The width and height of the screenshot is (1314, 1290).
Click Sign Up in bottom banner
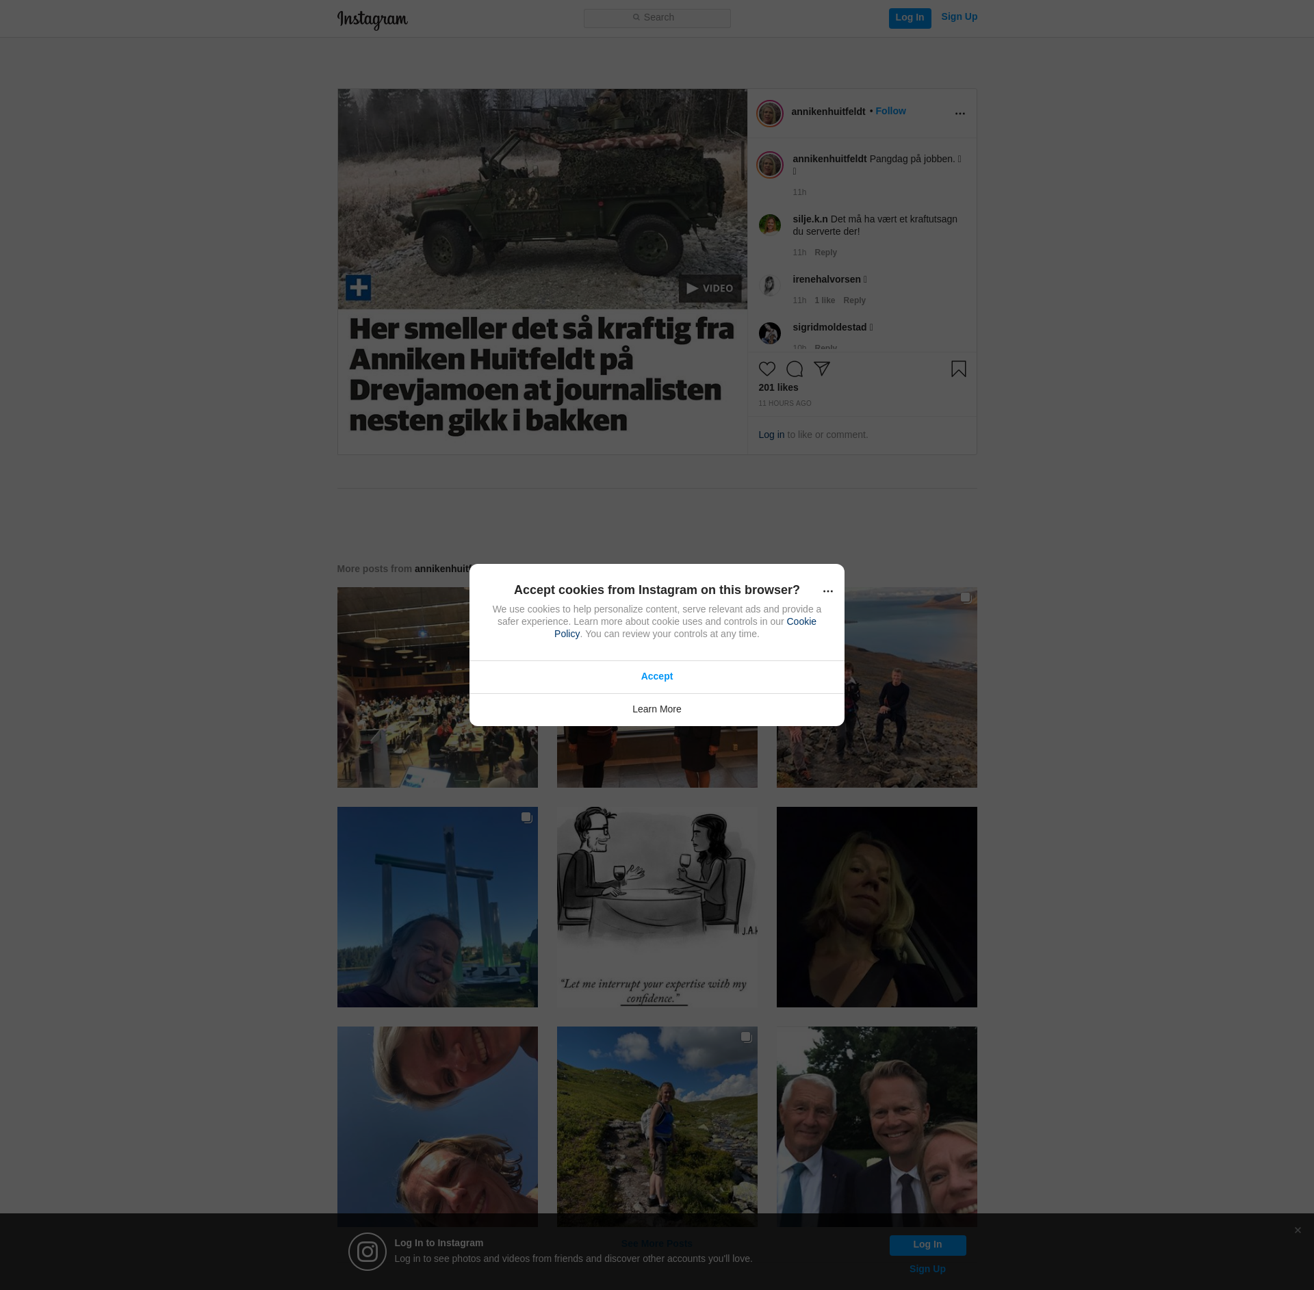click(x=927, y=1269)
